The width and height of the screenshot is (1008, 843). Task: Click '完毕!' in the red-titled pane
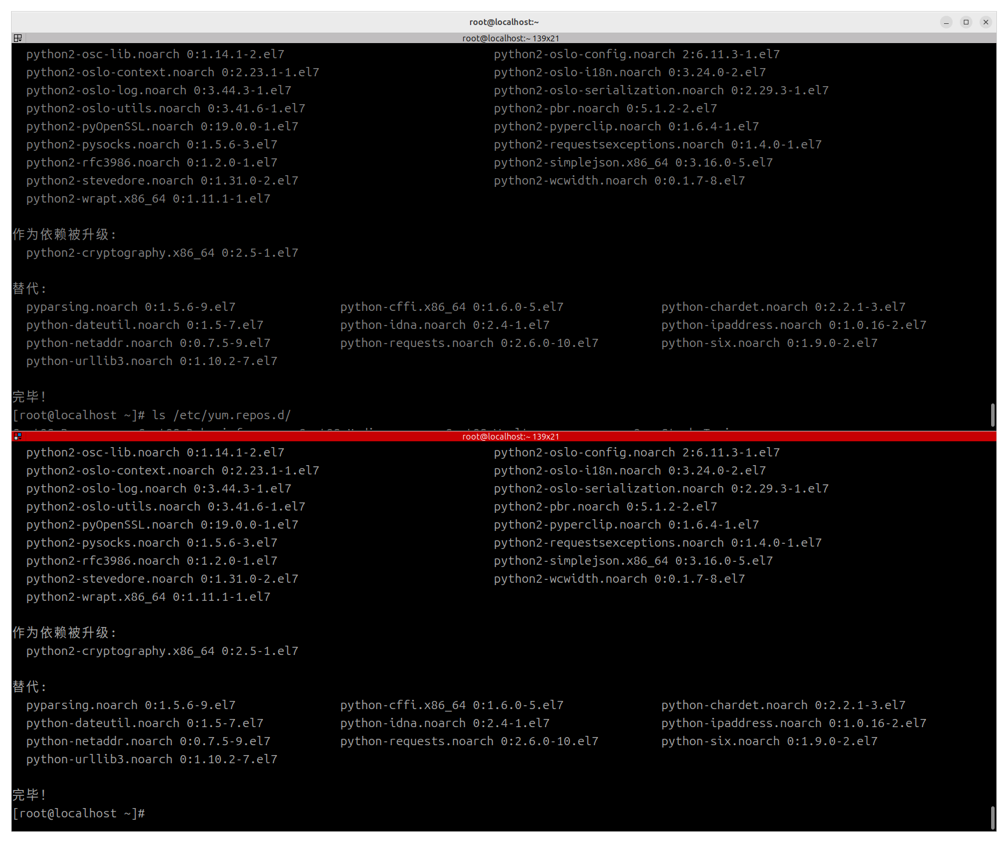click(29, 795)
